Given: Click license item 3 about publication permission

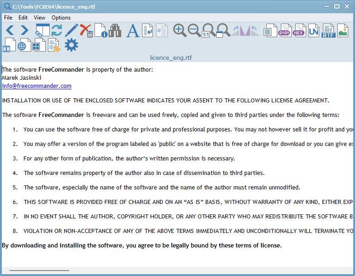Looking at the screenshot, I should [129, 159].
